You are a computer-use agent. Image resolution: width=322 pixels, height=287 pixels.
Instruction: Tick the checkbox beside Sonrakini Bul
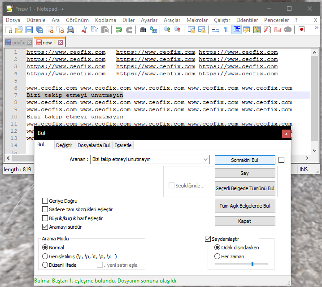pos(281,160)
